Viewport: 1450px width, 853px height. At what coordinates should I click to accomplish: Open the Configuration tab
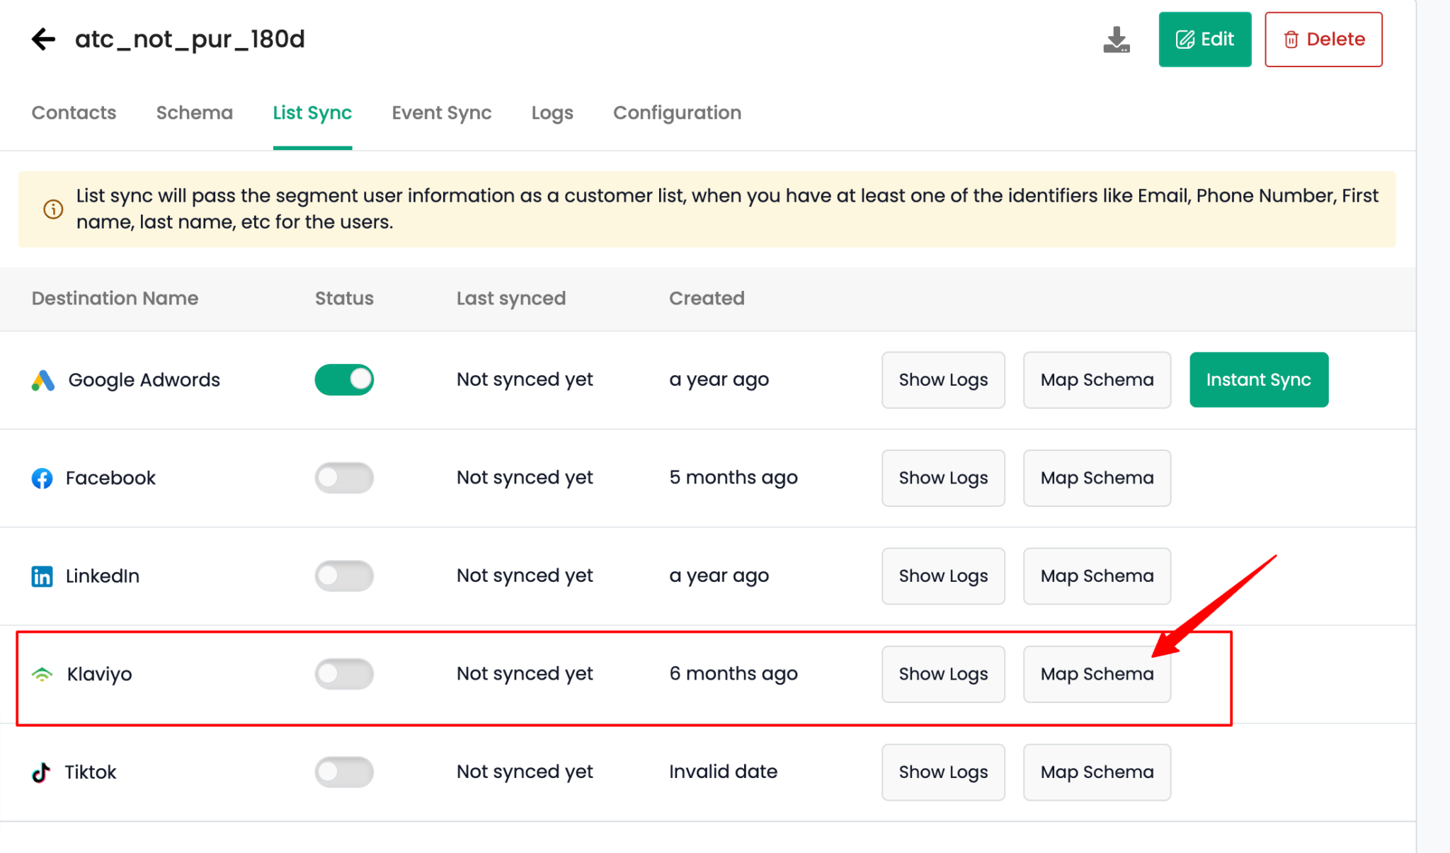pyautogui.click(x=677, y=113)
